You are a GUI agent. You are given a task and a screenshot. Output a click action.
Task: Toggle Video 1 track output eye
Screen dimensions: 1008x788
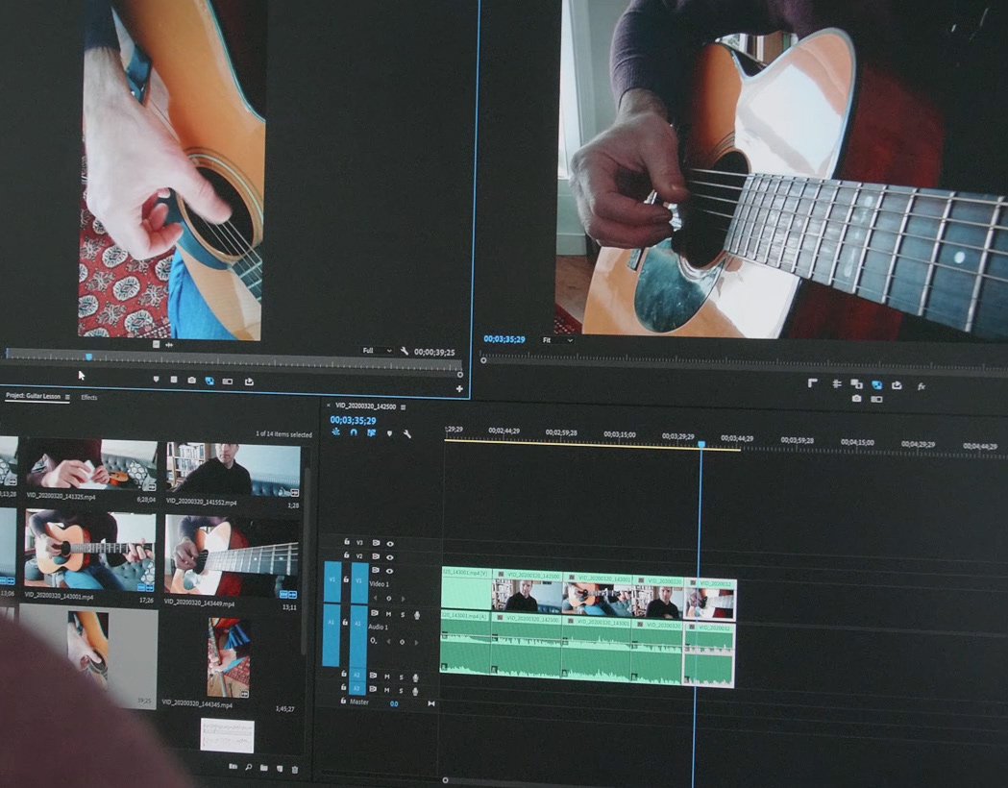[x=389, y=571]
